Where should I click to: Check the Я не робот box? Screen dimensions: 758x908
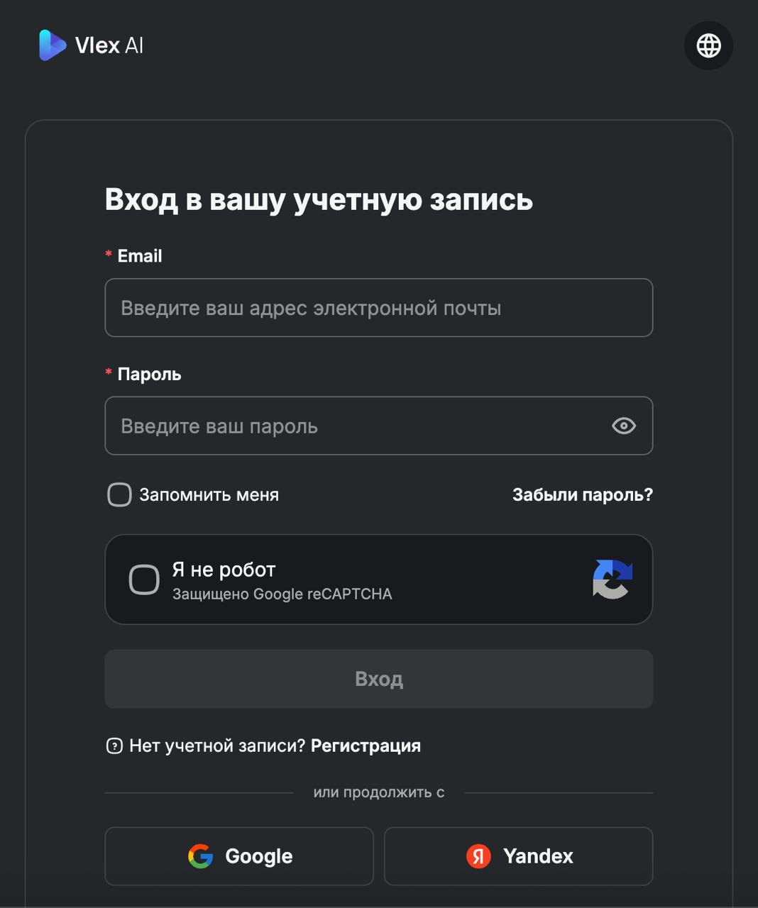145,580
